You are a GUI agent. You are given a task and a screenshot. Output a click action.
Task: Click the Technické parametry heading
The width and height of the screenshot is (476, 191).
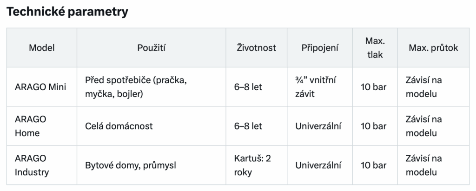[x=67, y=12]
